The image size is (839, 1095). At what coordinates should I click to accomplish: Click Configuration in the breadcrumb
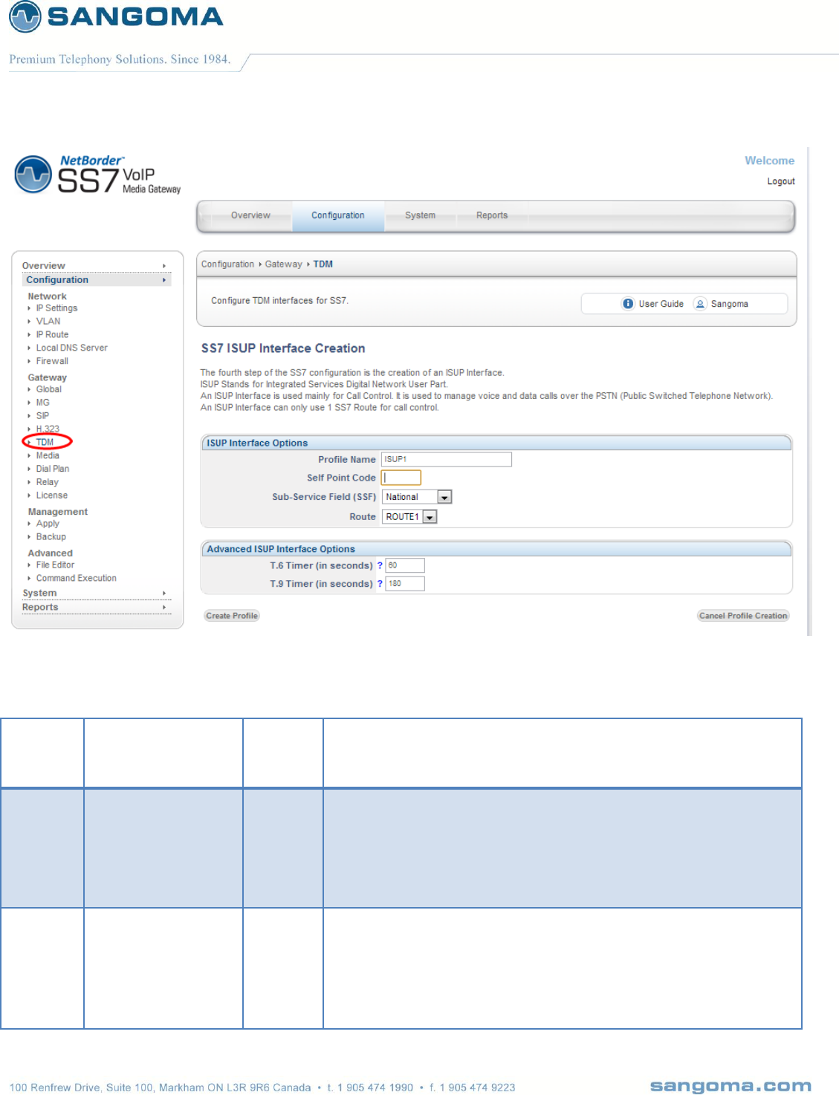pos(227,264)
